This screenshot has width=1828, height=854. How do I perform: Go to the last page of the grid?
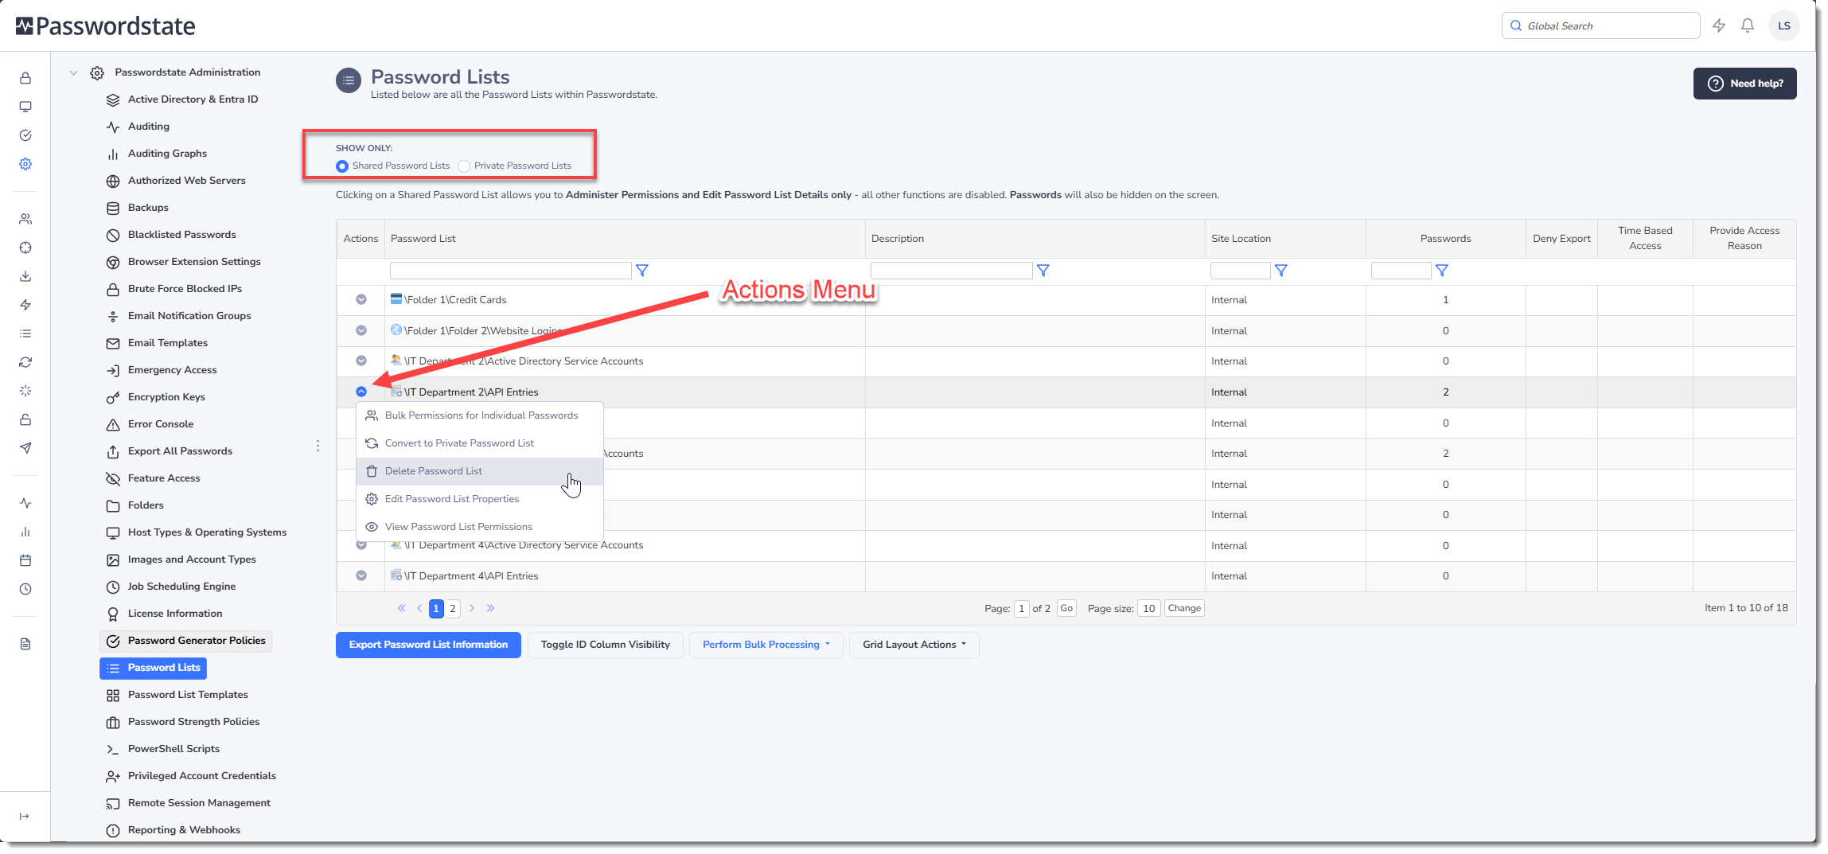491,608
